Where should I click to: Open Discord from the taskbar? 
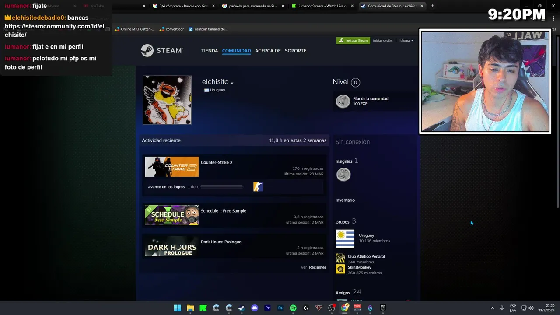click(255, 308)
